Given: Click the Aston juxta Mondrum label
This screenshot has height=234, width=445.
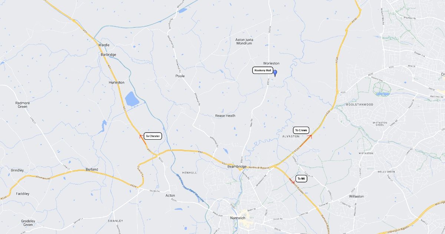Looking at the screenshot, I should click(244, 41).
